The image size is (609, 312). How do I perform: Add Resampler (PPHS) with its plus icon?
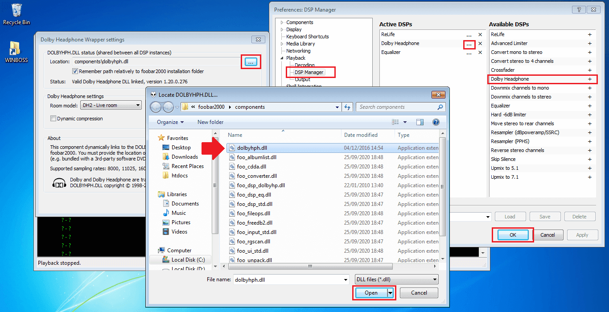pos(590,141)
